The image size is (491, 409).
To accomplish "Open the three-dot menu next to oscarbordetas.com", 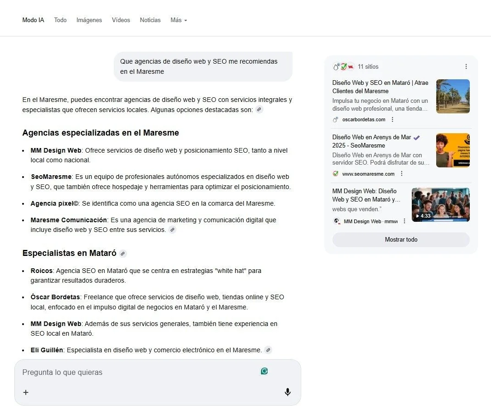I will (x=392, y=119).
